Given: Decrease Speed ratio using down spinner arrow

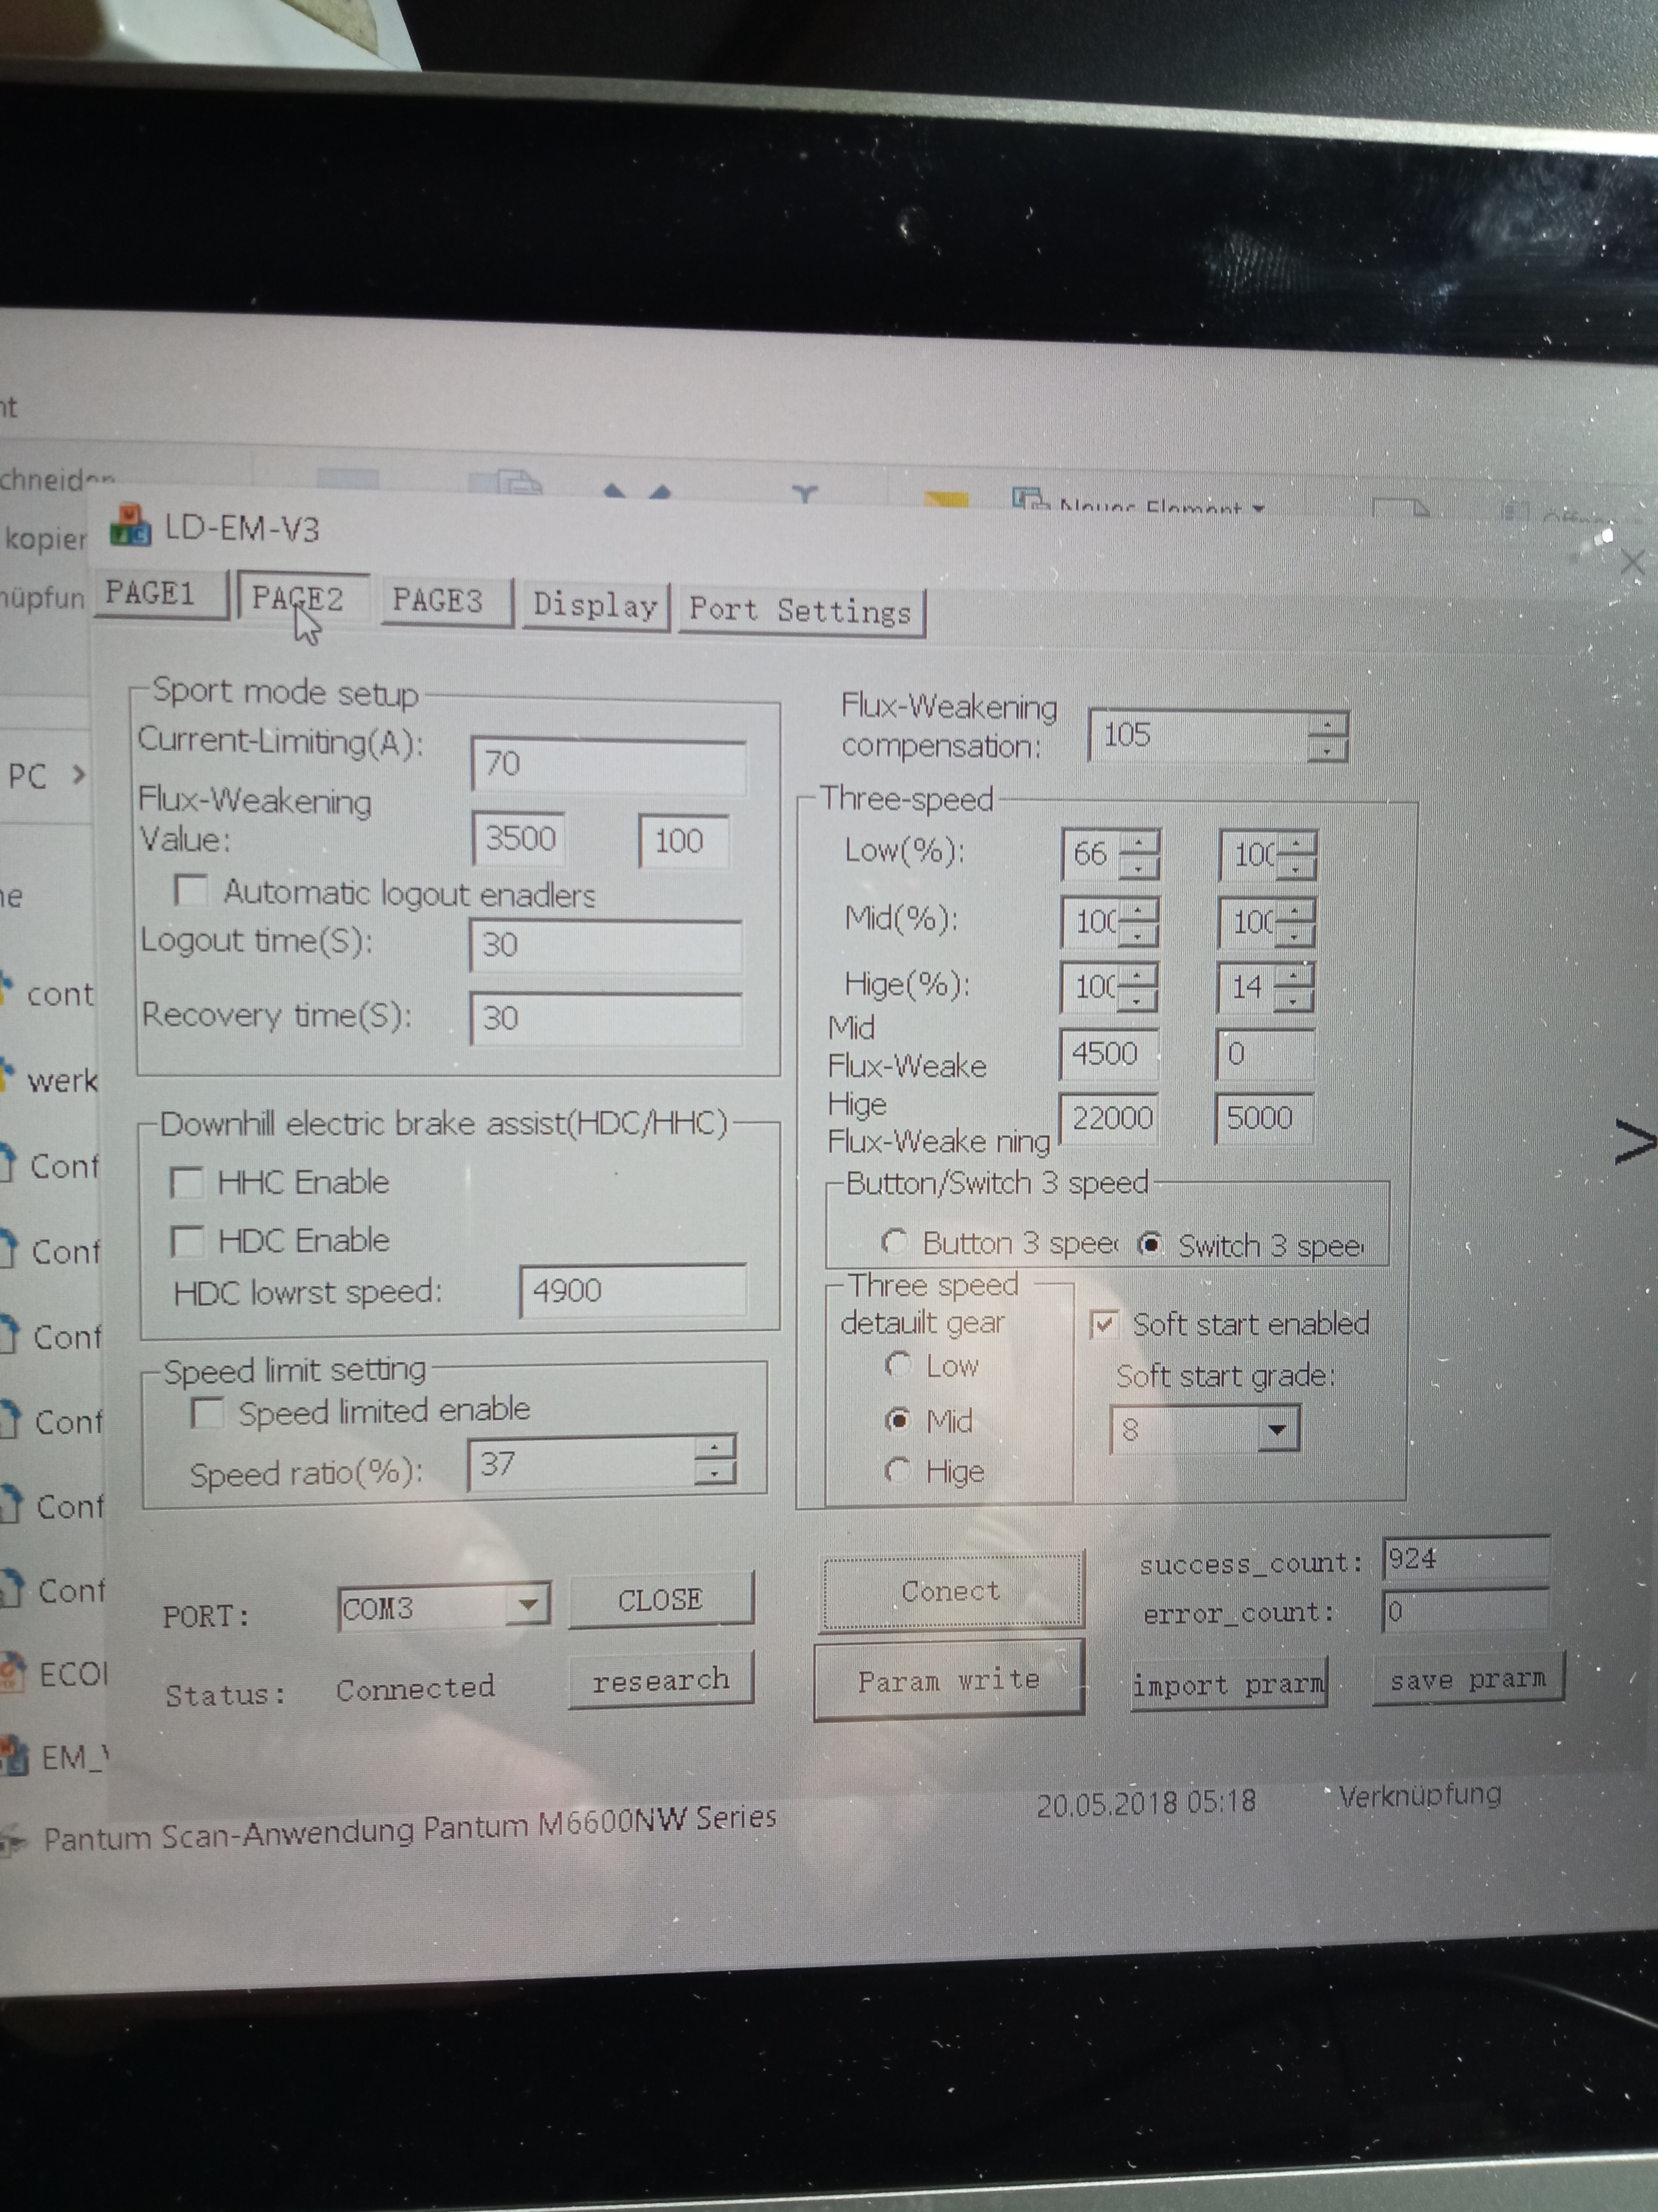Looking at the screenshot, I should tap(714, 1473).
